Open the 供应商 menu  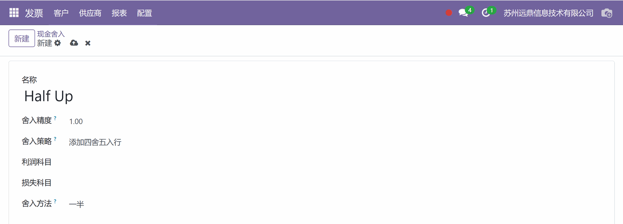90,13
